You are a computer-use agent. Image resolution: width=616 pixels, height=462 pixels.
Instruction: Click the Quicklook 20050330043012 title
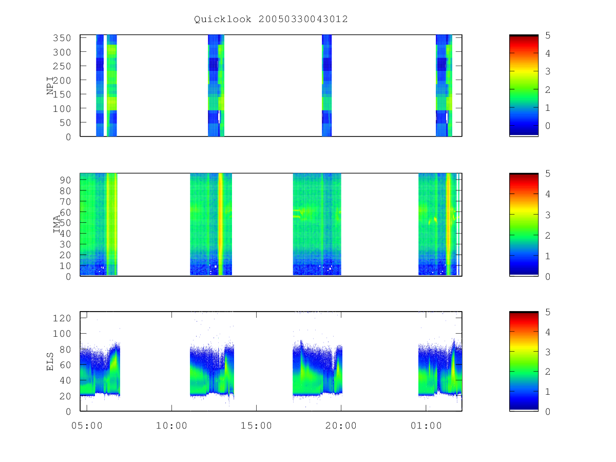(271, 20)
